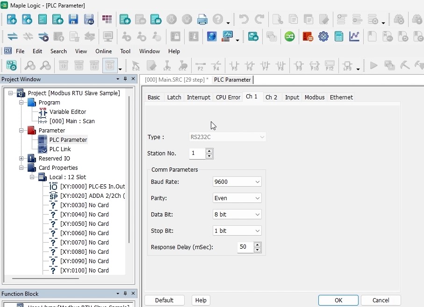The image size is (424, 307).
Task: Increase the Response Delay value
Action: click(258, 244)
